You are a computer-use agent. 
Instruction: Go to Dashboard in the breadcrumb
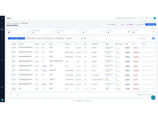(x=9, y=23)
